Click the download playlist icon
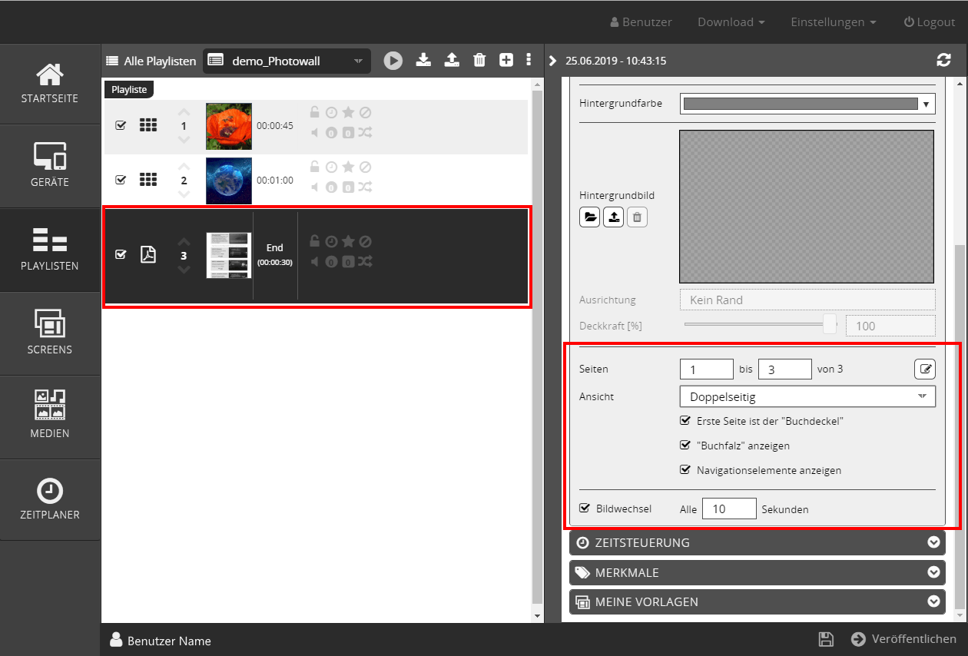The height and width of the screenshot is (656, 968). pyautogui.click(x=423, y=60)
